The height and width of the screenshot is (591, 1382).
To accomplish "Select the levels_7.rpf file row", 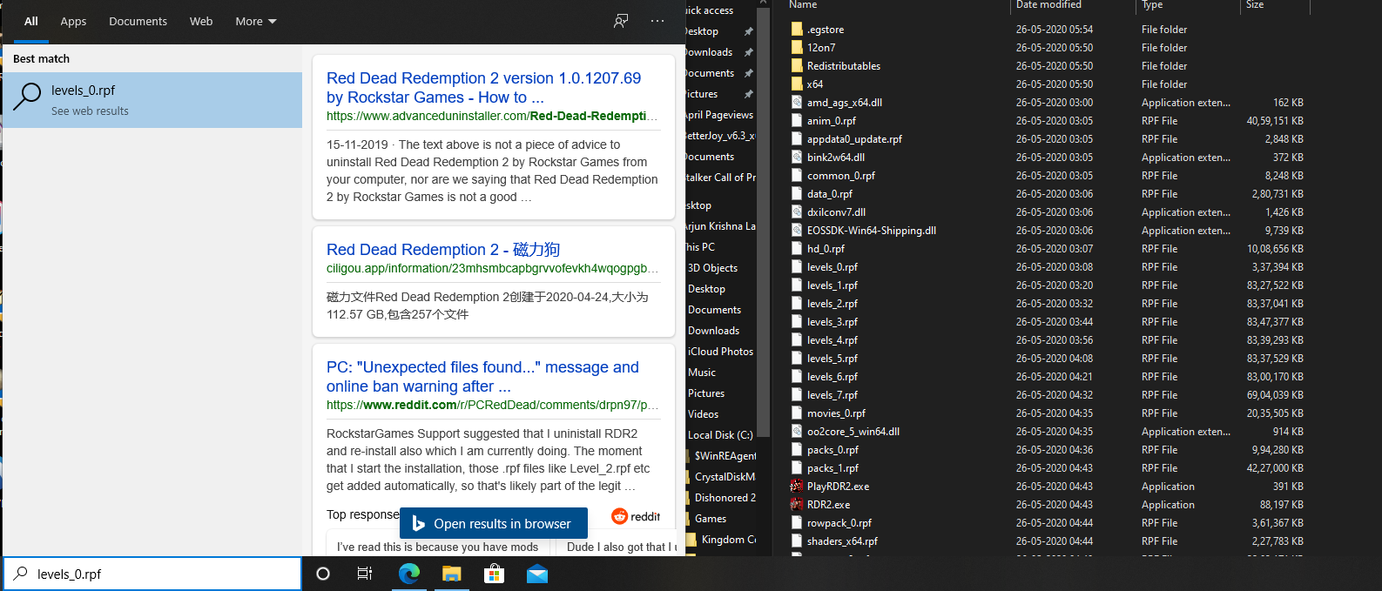I will click(1048, 394).
